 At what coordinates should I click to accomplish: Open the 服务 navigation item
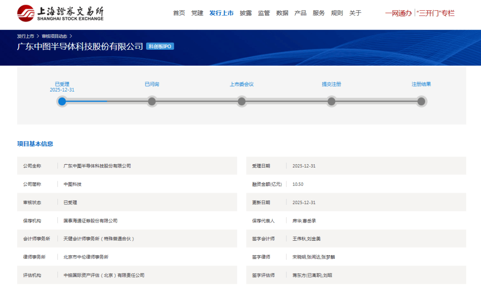(x=319, y=13)
